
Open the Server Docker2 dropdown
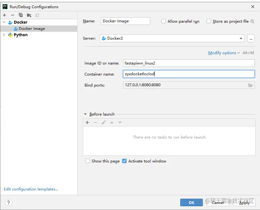coord(241,38)
